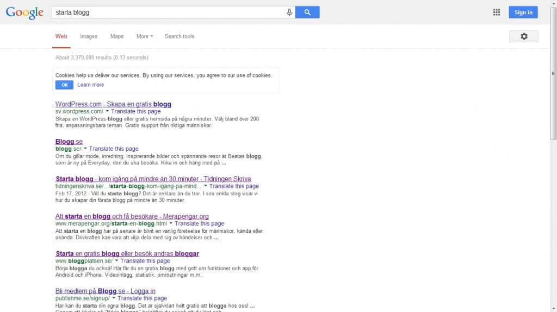Expand the More dropdown menu
This screenshot has width=557, height=312.
pos(145,36)
